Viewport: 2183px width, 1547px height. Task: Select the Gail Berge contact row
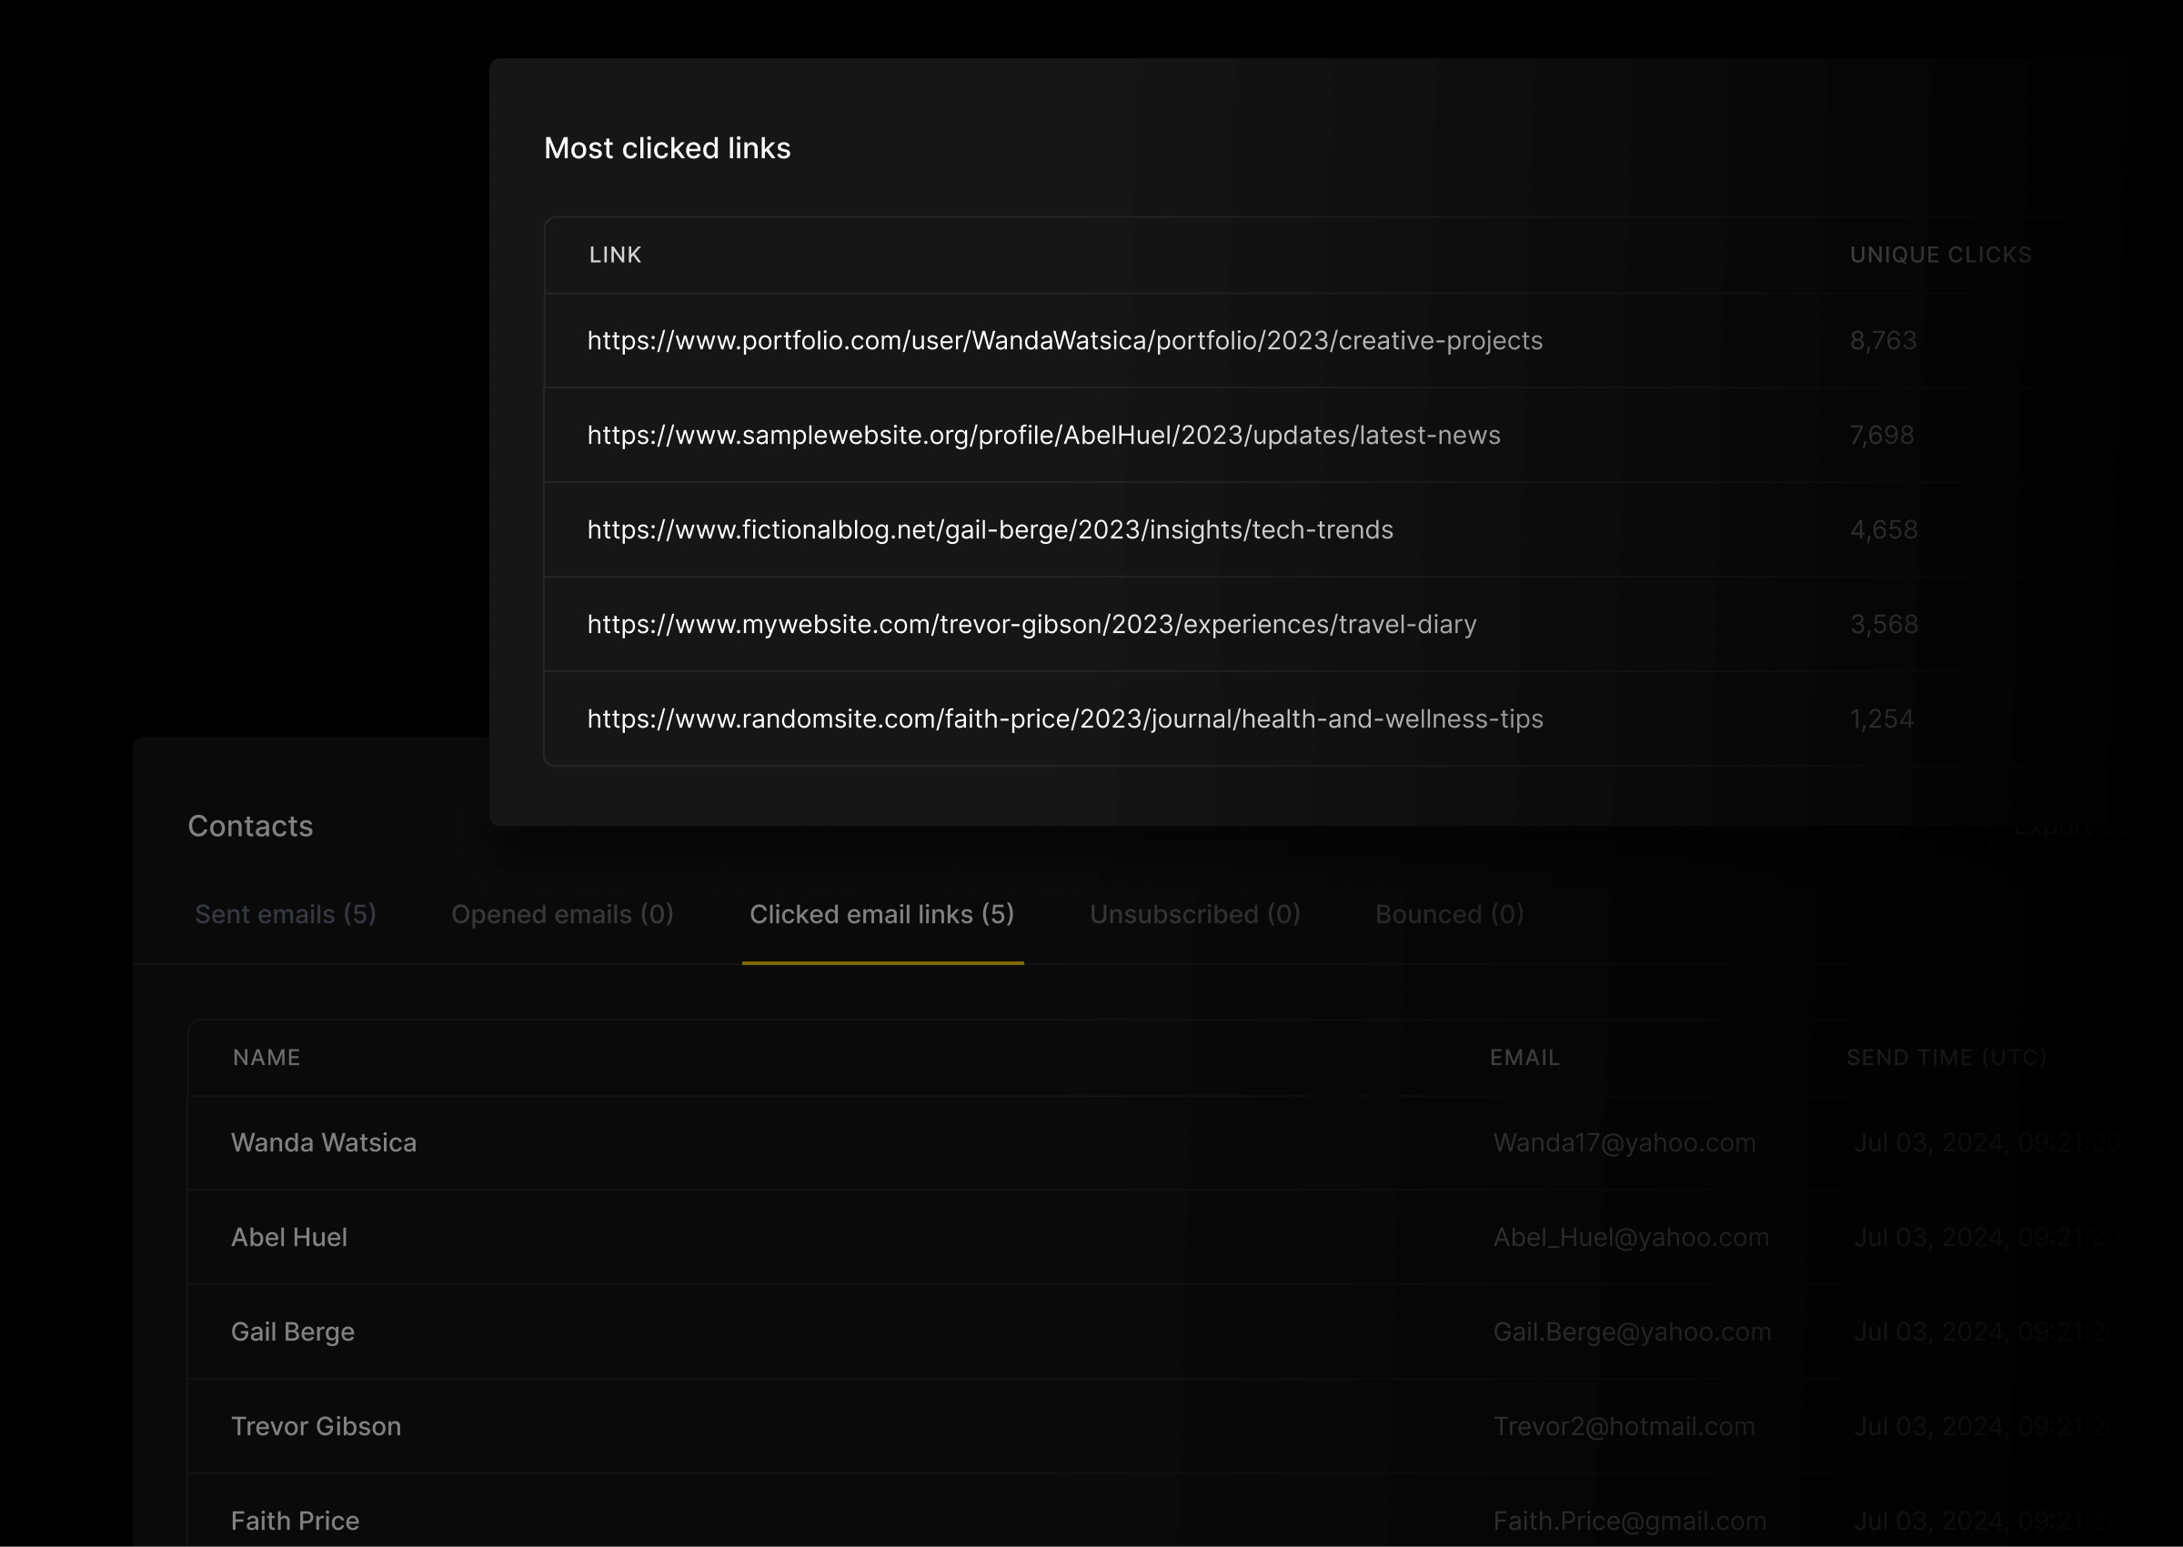tap(1185, 1331)
